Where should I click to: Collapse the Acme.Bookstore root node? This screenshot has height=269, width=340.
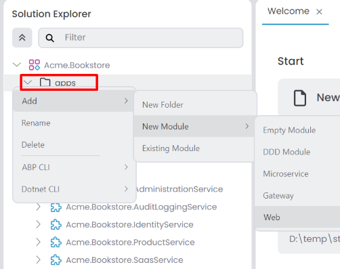[x=17, y=65]
